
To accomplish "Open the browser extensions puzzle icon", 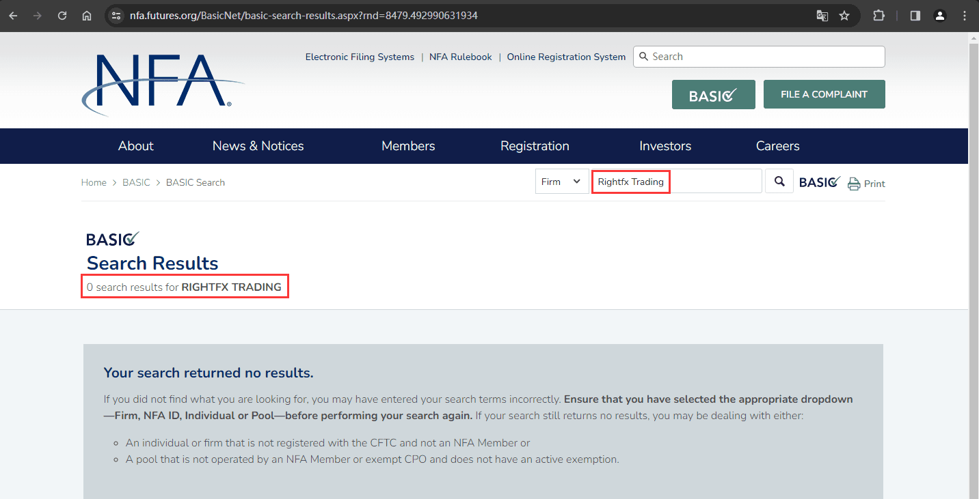I will [x=879, y=16].
